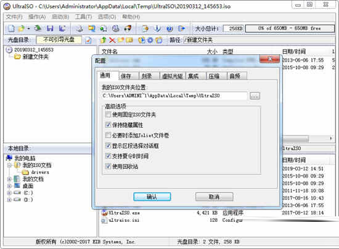Open dropdown arrow next to Open icon
Screen dimensions: 339x249
pos(28,28)
